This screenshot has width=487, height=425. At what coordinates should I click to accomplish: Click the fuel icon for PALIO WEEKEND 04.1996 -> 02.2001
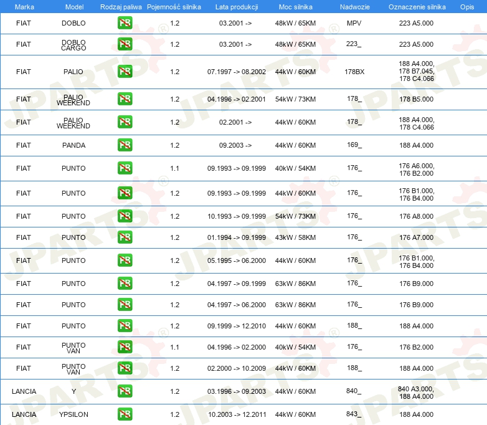pos(125,99)
